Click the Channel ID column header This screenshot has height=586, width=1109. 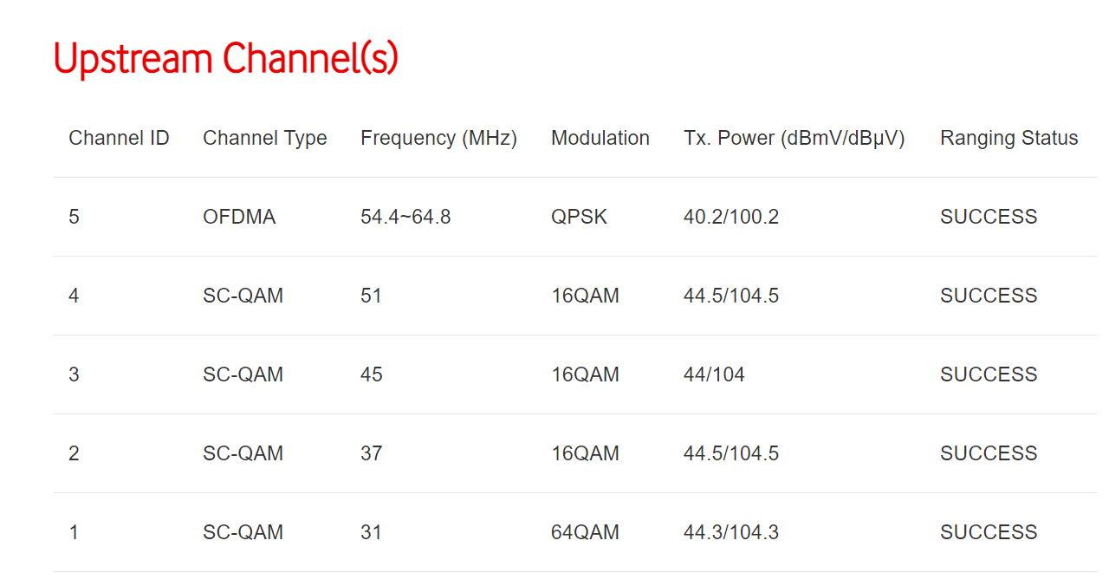[119, 139]
